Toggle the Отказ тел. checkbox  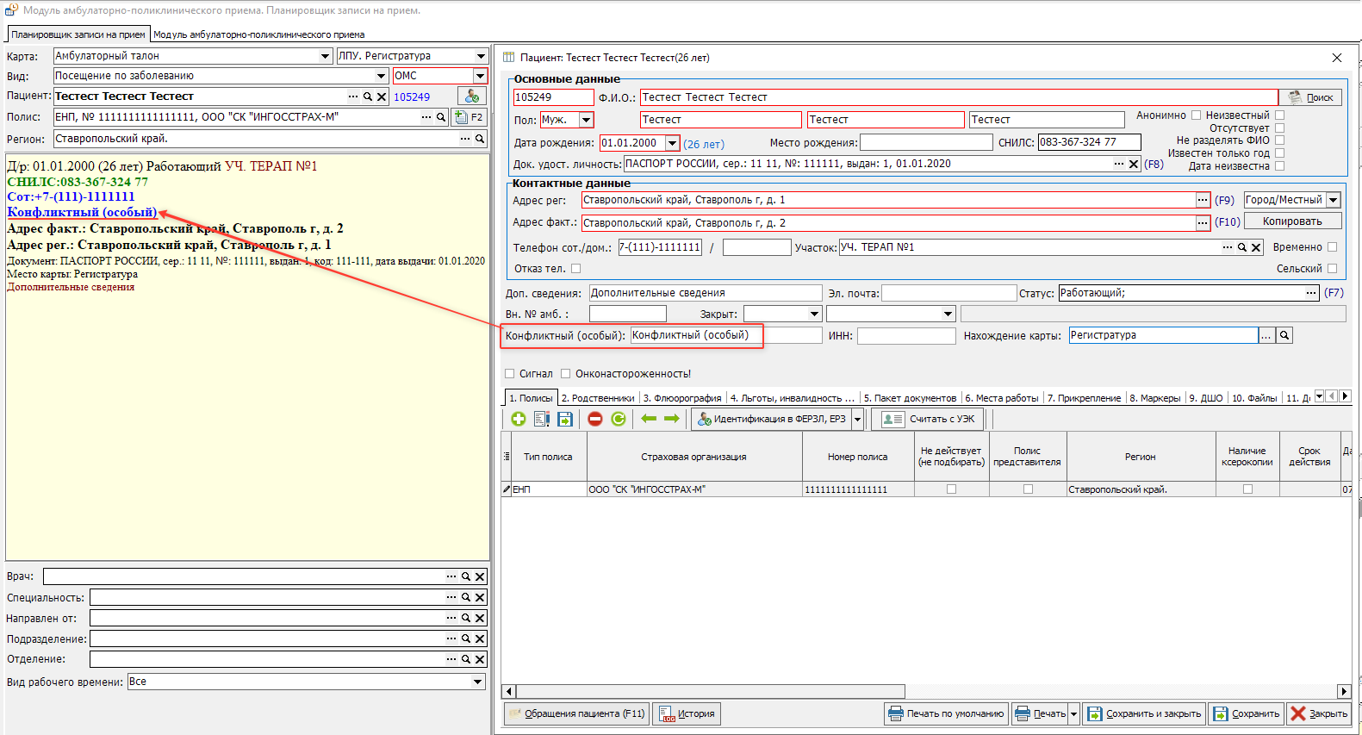click(575, 269)
